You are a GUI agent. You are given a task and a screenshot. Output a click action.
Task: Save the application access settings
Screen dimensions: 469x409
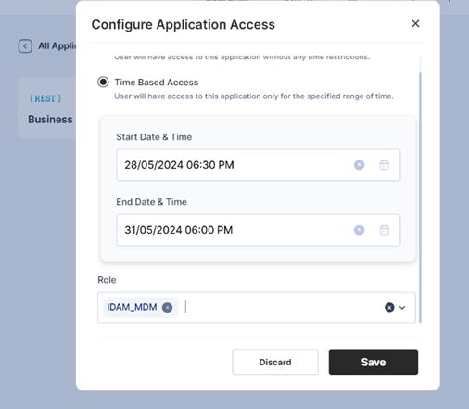click(374, 362)
